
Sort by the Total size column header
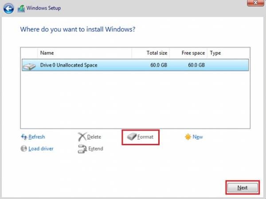pyautogui.click(x=151, y=53)
